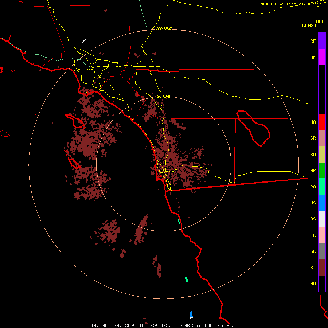328x328 pixels.
Task: Click the KNKX station identifier
Action: [187, 325]
